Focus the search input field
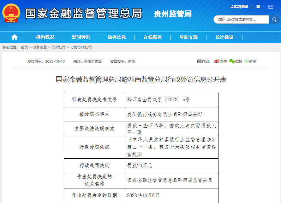The width and height of the screenshot is (281, 203). pos(241,20)
